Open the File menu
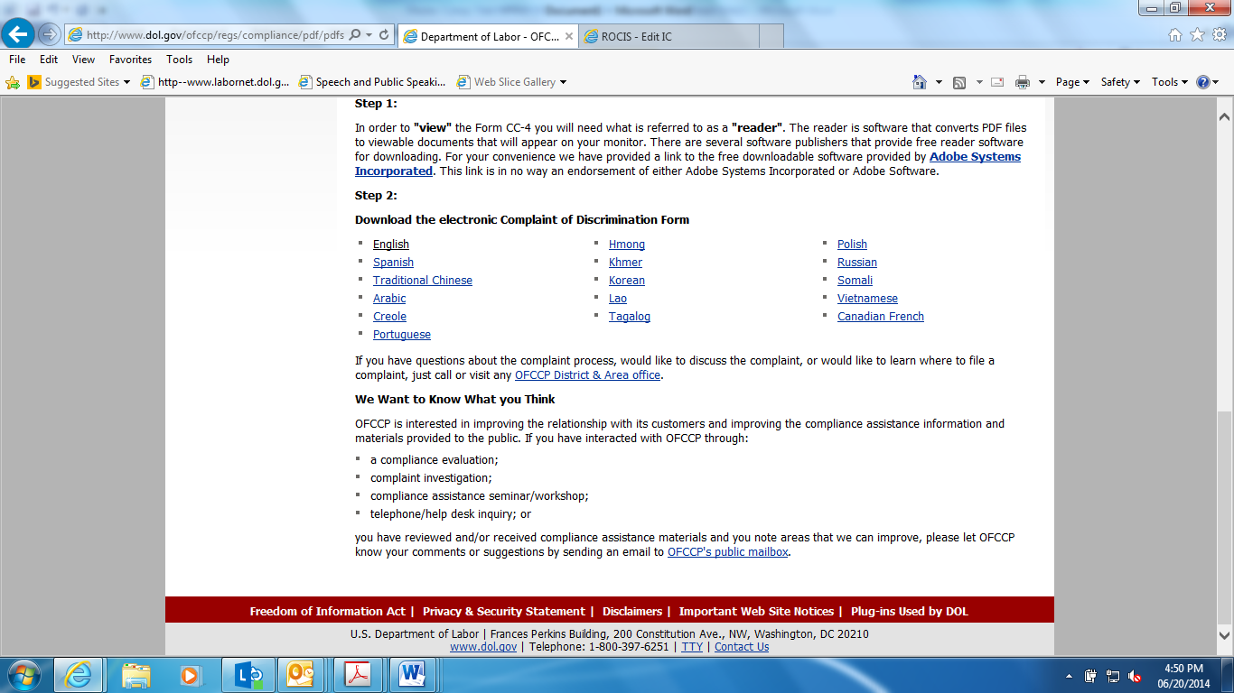The height and width of the screenshot is (693, 1234). [16, 60]
